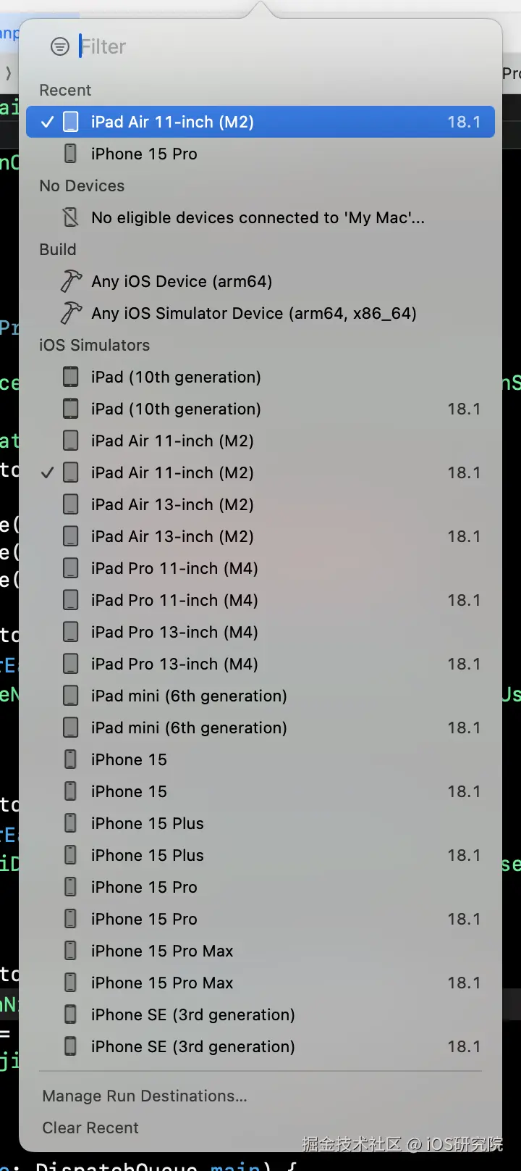521x1171 pixels.
Task: Choose iPhone 15 Pro under Recent section
Action: 260,154
